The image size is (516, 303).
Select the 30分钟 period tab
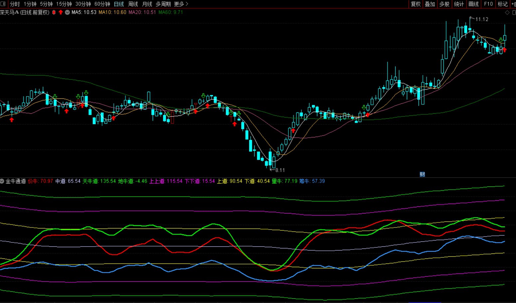tap(83, 4)
